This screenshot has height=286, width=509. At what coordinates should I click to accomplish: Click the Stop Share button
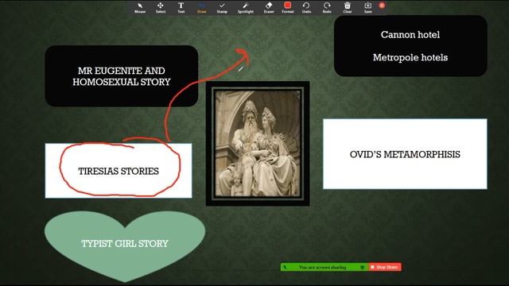click(385, 267)
